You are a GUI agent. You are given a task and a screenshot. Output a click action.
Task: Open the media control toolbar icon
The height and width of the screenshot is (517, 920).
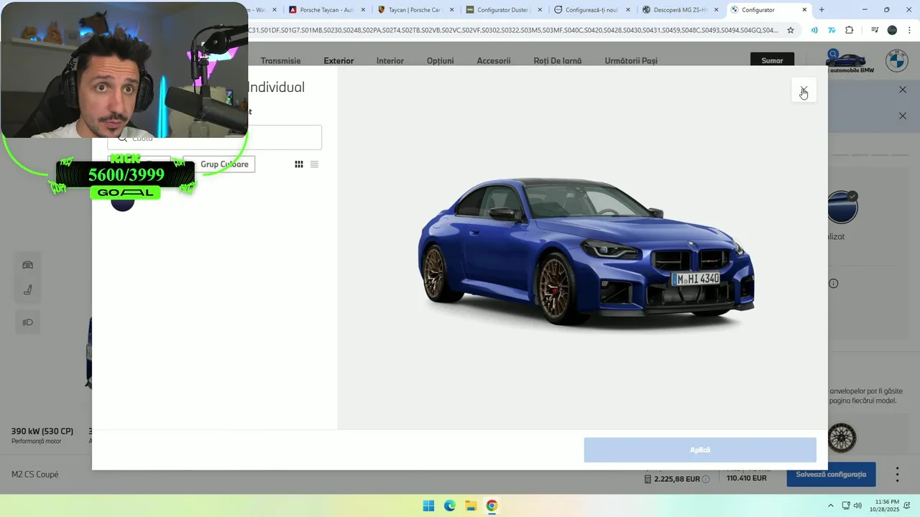[x=875, y=30]
